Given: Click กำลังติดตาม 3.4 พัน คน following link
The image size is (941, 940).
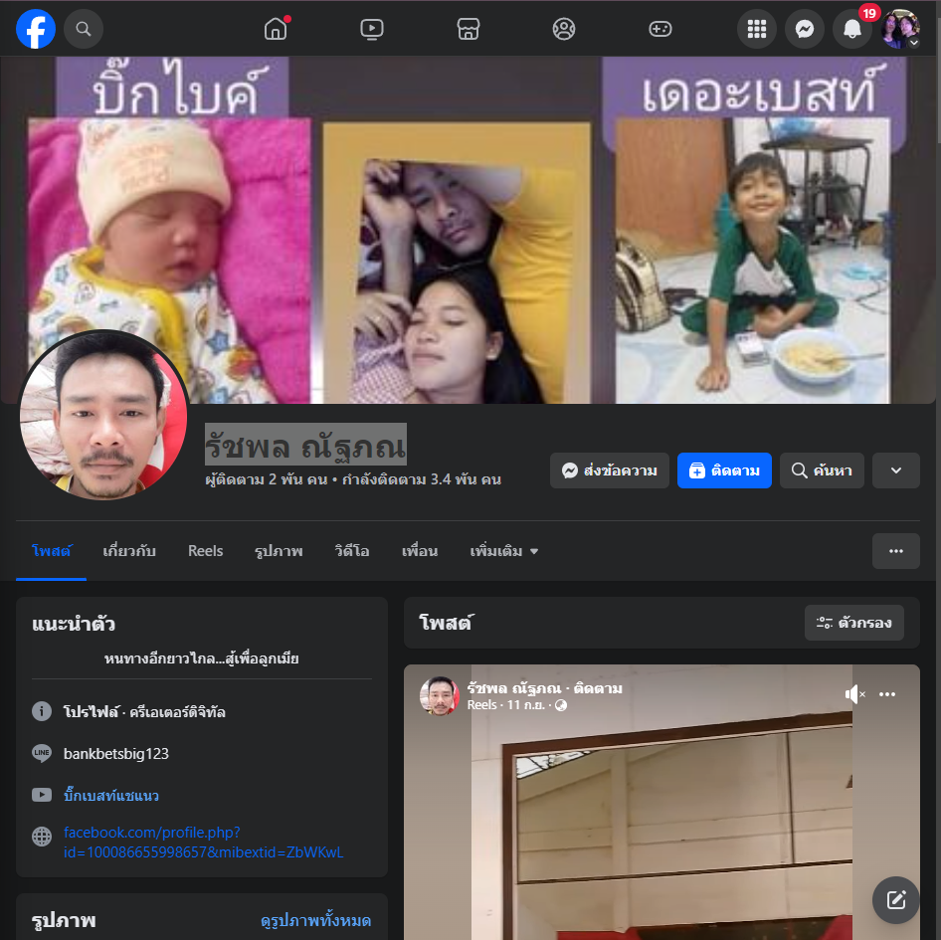Looking at the screenshot, I should pos(422,479).
